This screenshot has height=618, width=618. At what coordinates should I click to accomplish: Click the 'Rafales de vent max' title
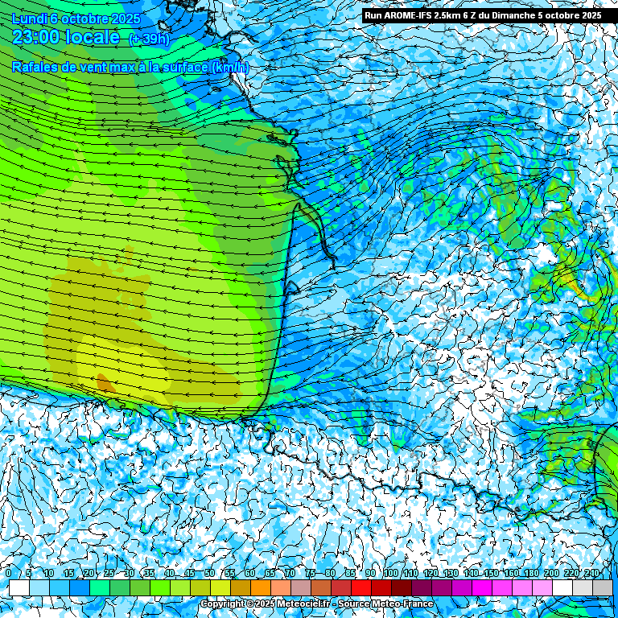point(130,68)
